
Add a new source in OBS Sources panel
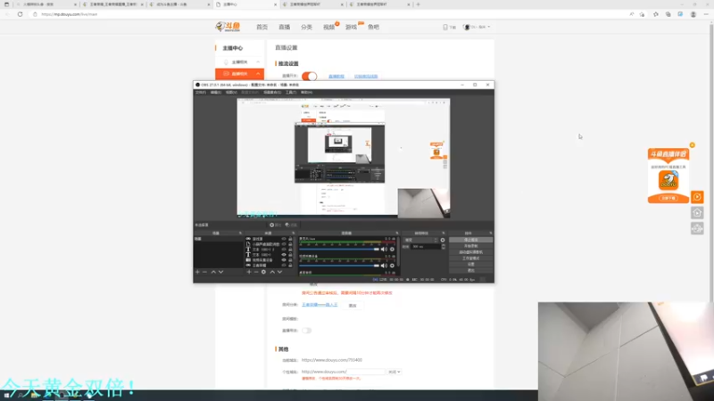click(x=249, y=272)
